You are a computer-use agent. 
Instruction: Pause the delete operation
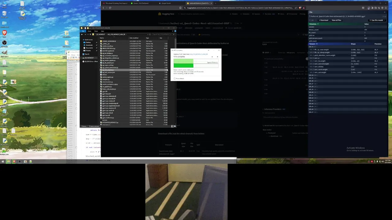click(212, 57)
